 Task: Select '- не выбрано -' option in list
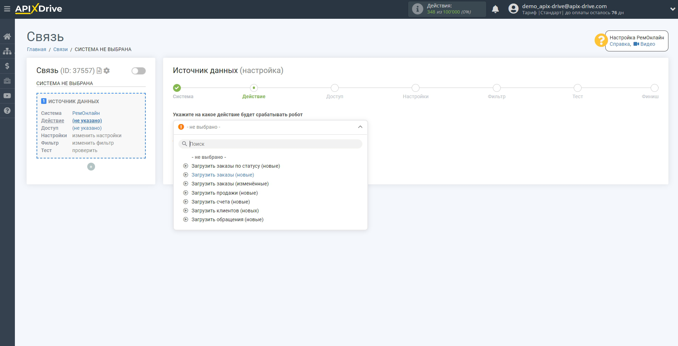pos(209,157)
